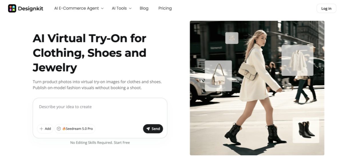Click the chevron next to AI Tools
This screenshot has width=343, height=163.
pyautogui.click(x=130, y=9)
